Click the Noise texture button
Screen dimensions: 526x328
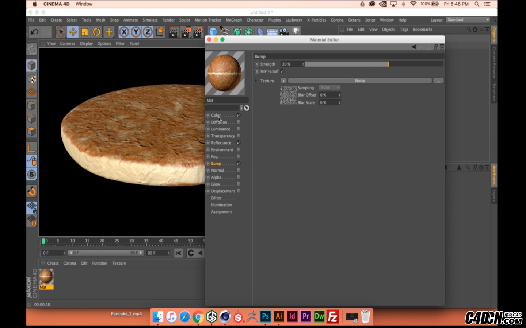tap(360, 81)
